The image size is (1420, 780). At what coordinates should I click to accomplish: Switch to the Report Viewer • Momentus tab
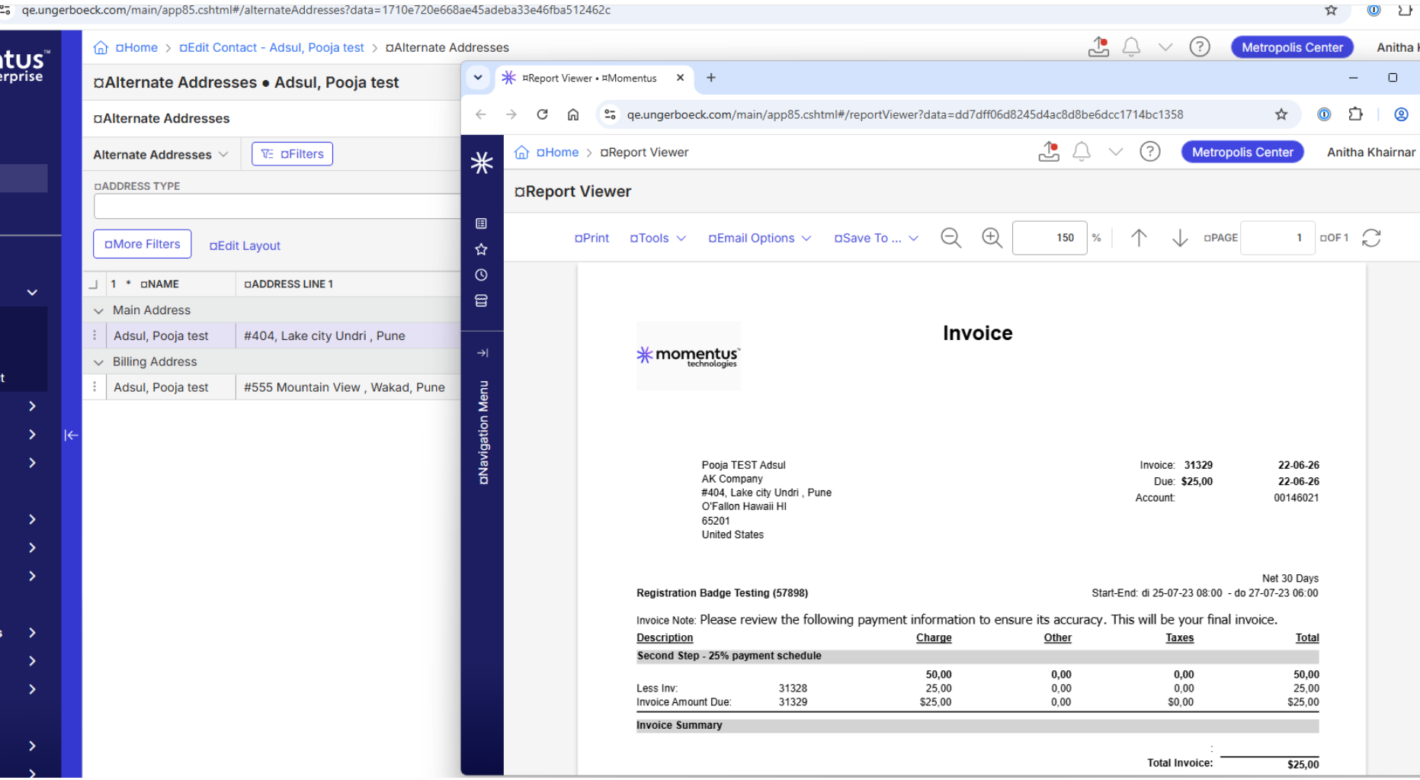click(x=589, y=78)
